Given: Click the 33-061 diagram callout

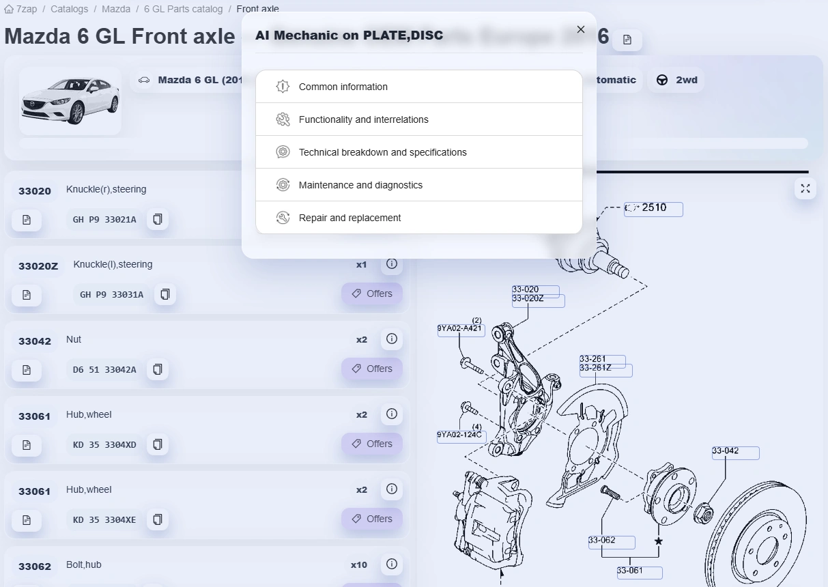Looking at the screenshot, I should [639, 572].
